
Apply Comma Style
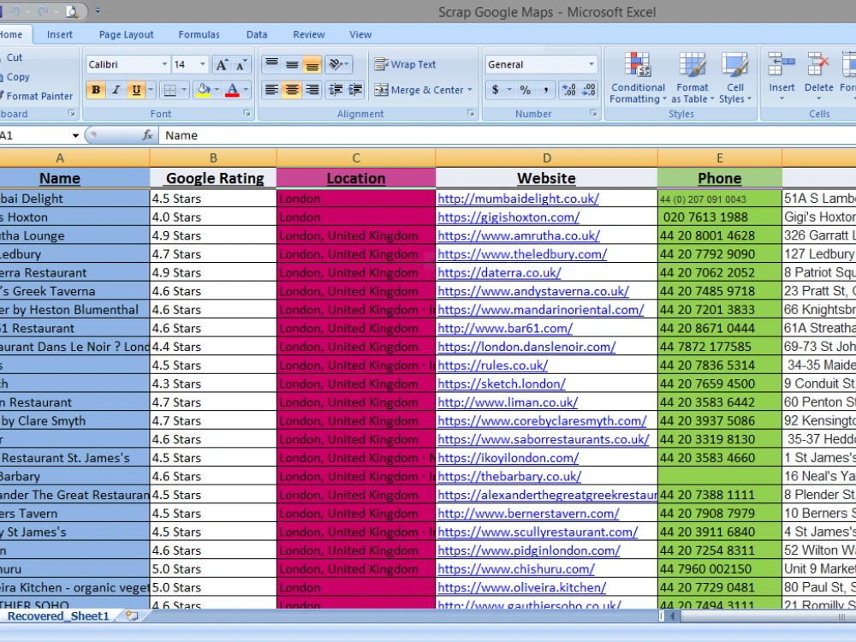(x=545, y=90)
